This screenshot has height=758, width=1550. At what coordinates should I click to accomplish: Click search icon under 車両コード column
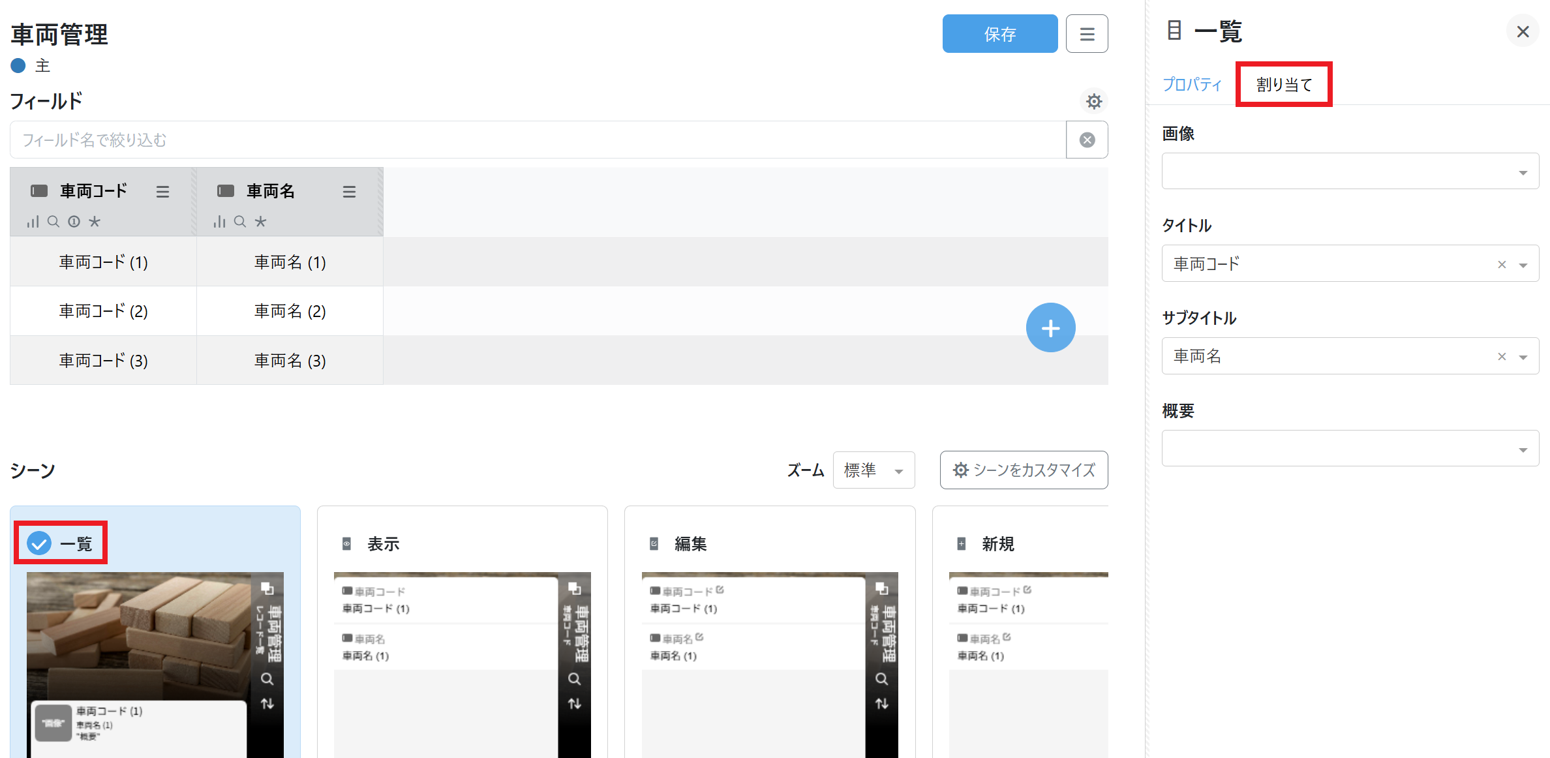(53, 222)
